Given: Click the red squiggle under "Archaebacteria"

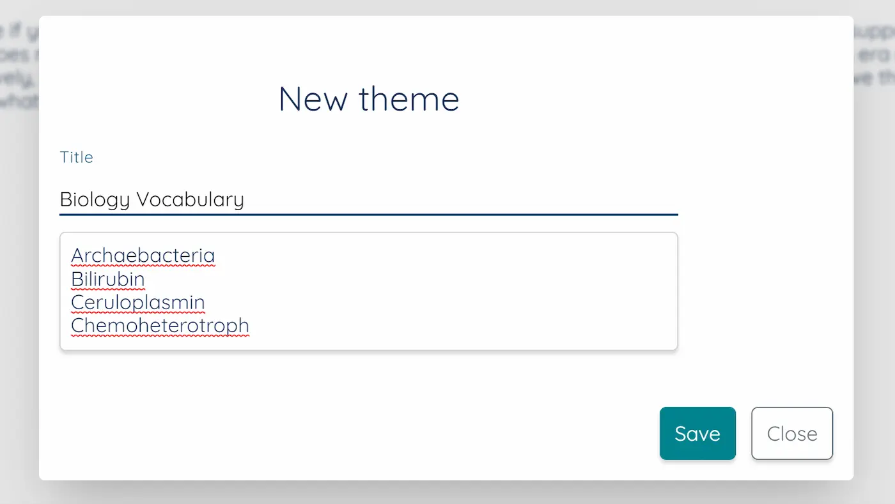Looking at the screenshot, I should [142, 264].
